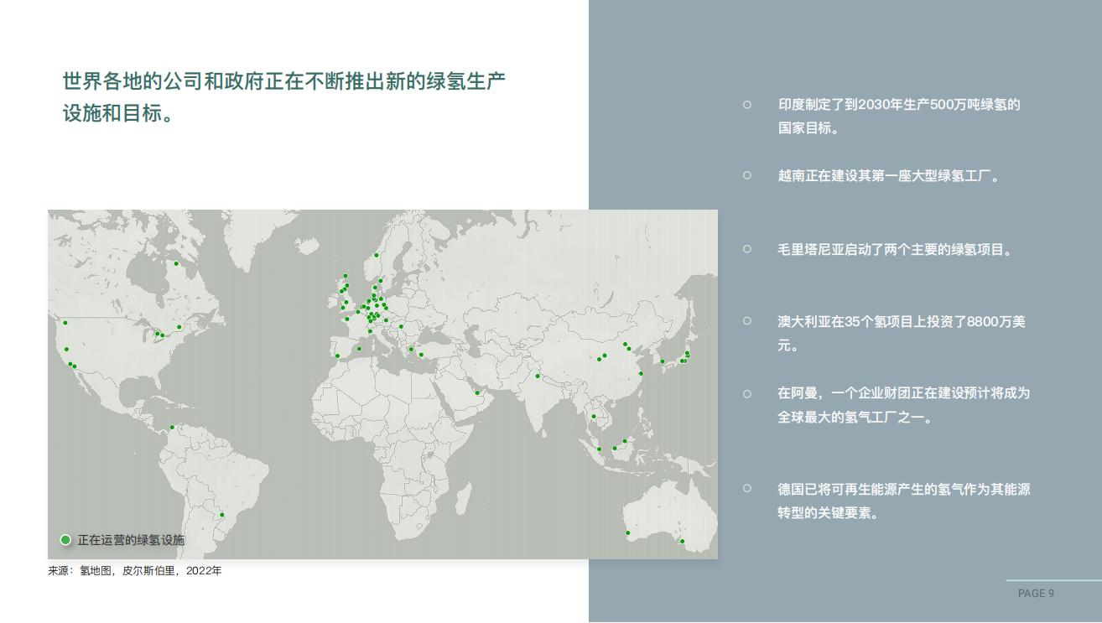Toggle the bullet beside the India 2030 hydrogen target
The width and height of the screenshot is (1102, 623).
coord(746,105)
